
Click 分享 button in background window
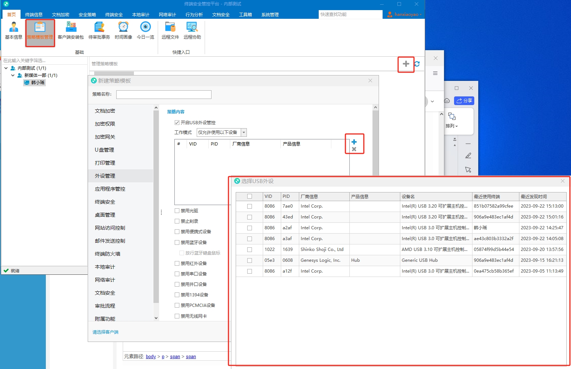click(464, 101)
